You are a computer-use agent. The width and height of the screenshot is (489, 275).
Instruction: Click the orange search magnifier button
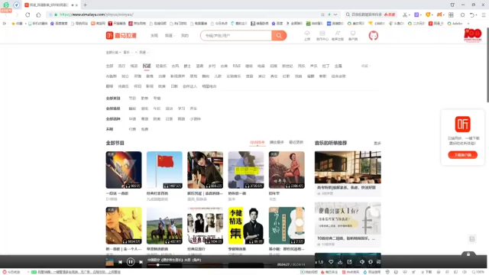279,36
